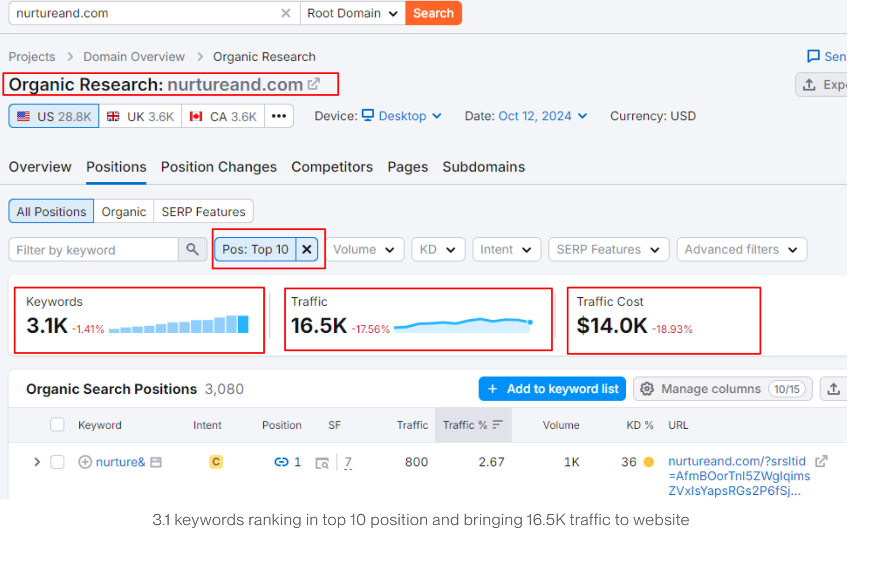The height and width of the screenshot is (561, 869).
Task: Clear the nurtureand.com domain search field
Action: point(286,13)
